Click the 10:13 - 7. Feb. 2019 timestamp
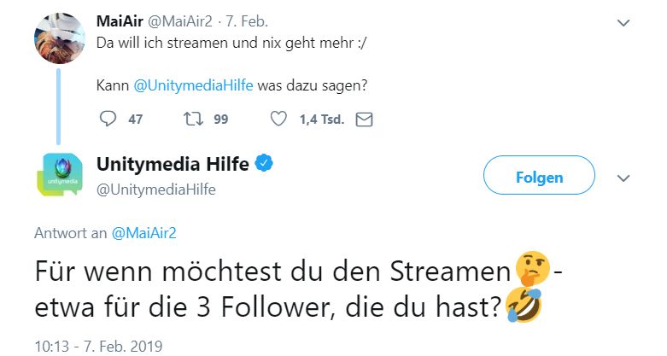This screenshot has height=356, width=667. (98, 347)
